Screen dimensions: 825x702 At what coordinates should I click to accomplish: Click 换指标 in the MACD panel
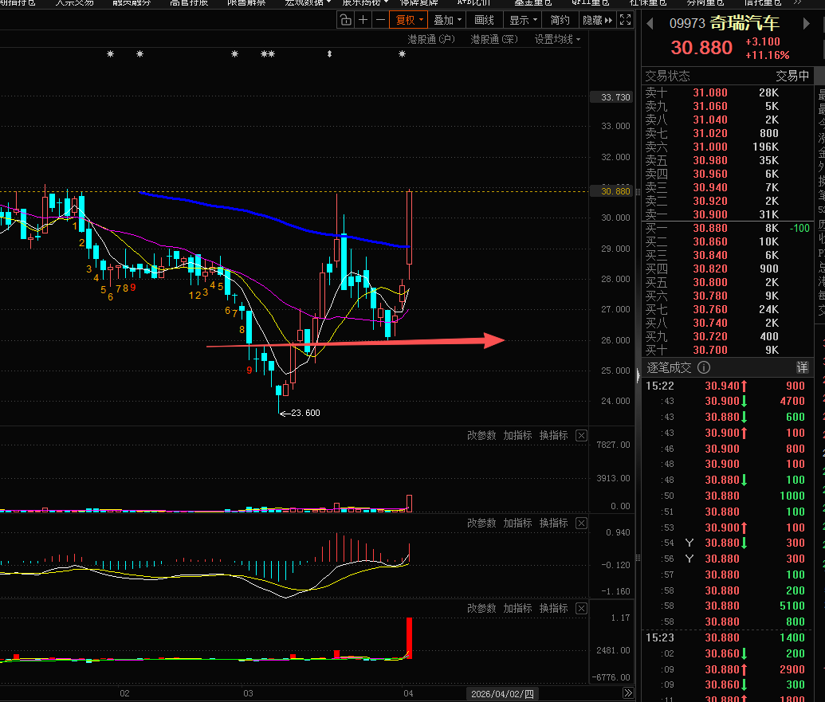point(553,524)
